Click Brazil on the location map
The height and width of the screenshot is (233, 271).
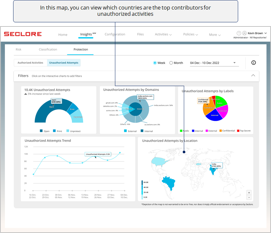pyautogui.click(x=169, y=182)
